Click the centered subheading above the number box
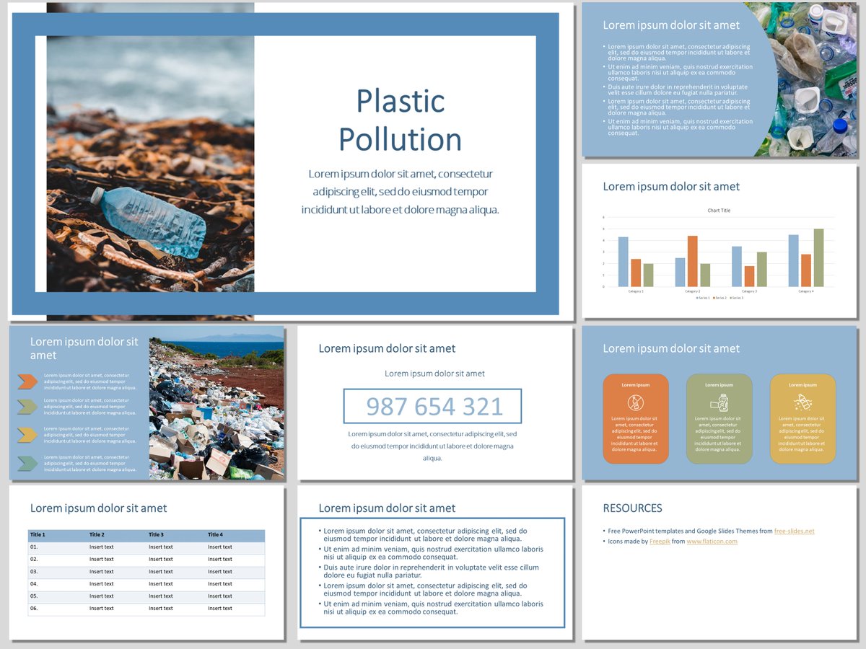 click(434, 374)
